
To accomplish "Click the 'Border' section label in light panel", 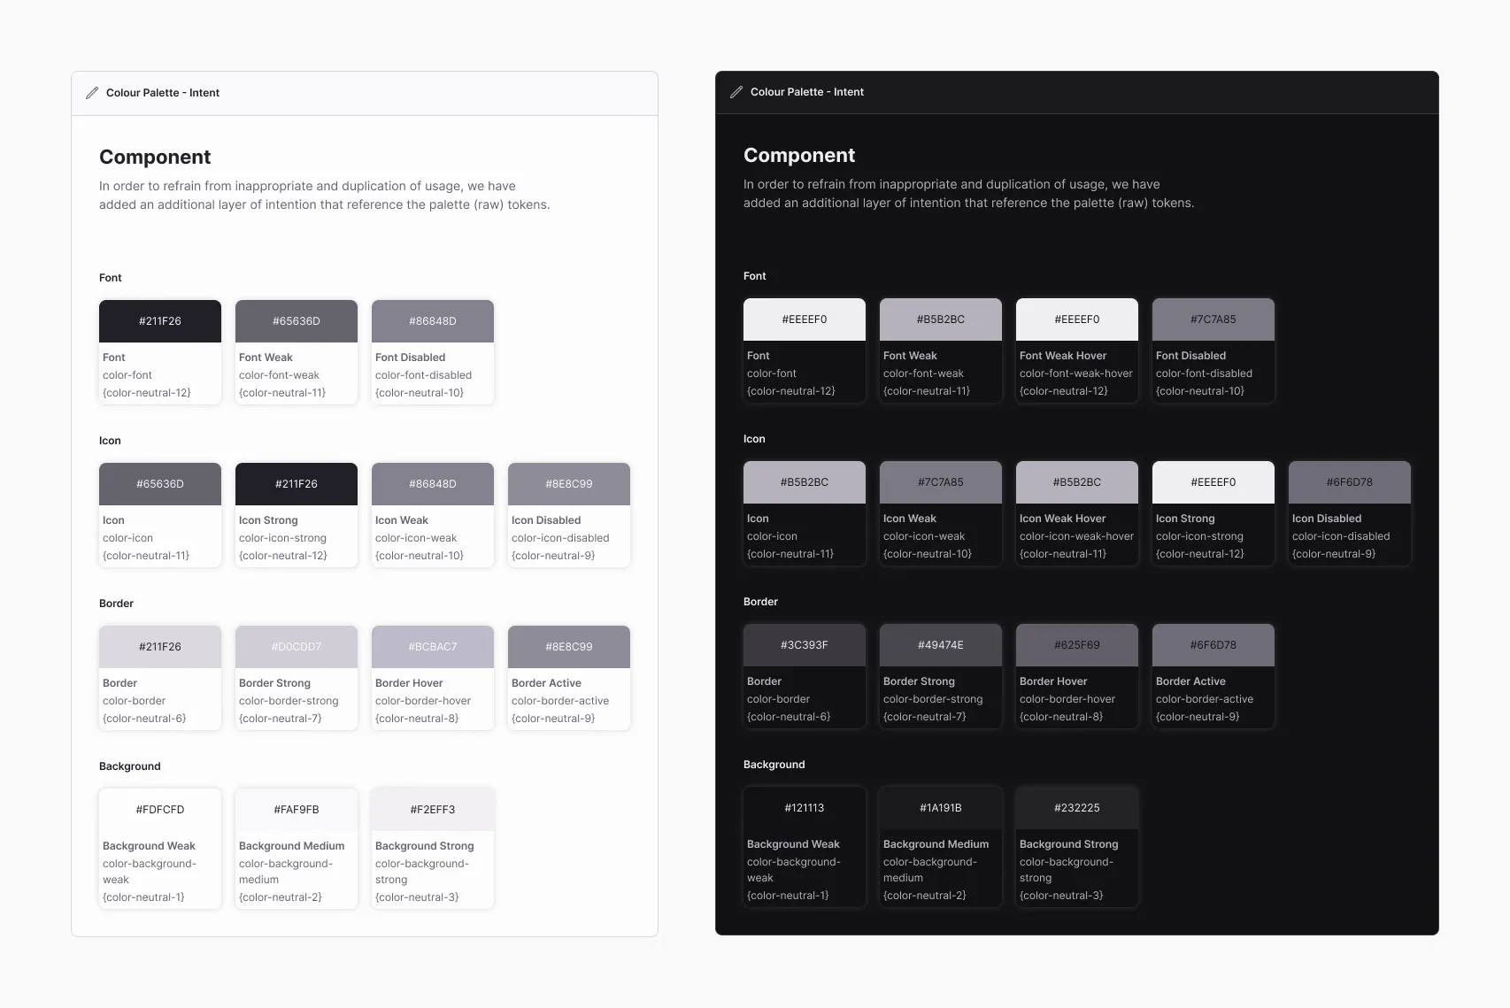I will pos(116,604).
